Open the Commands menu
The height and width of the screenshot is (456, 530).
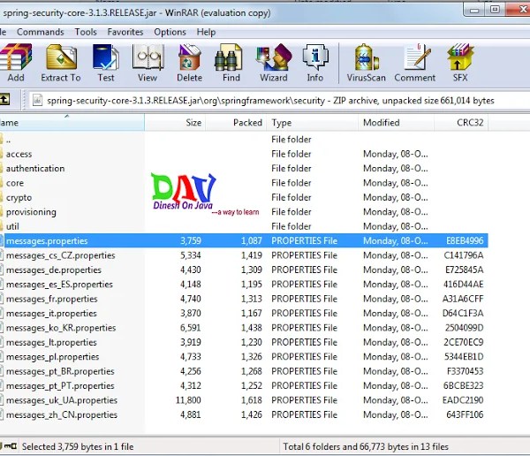pyautogui.click(x=41, y=32)
